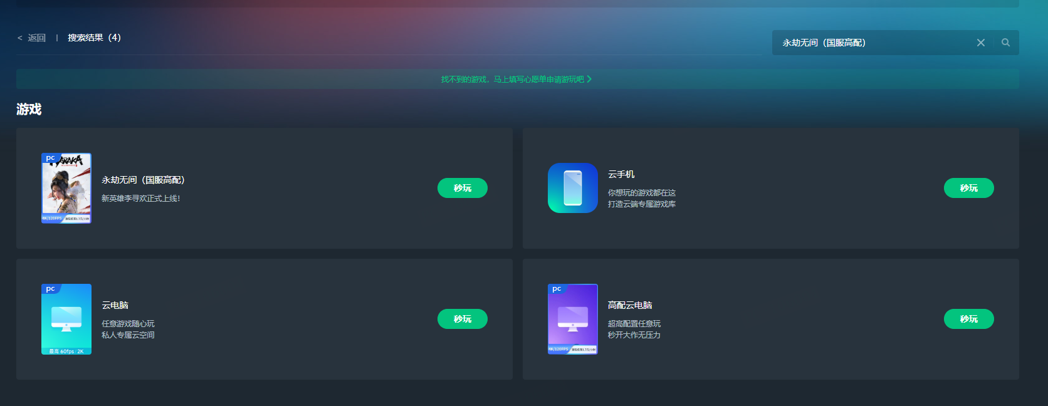
Task: Launch 高配云电脑 via 秒玩 button
Action: (968, 319)
